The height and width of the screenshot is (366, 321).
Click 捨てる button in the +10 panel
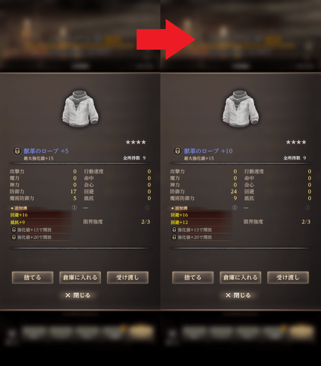tap(193, 278)
